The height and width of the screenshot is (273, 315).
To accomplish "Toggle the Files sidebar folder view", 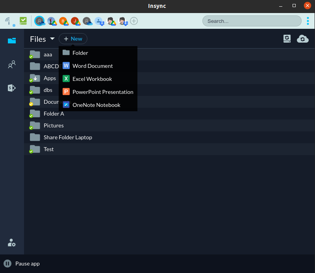I will tap(12, 41).
